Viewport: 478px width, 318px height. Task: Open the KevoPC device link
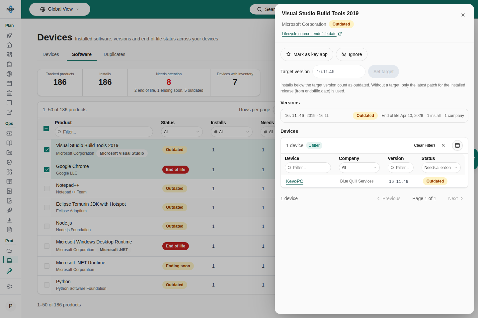point(294,181)
